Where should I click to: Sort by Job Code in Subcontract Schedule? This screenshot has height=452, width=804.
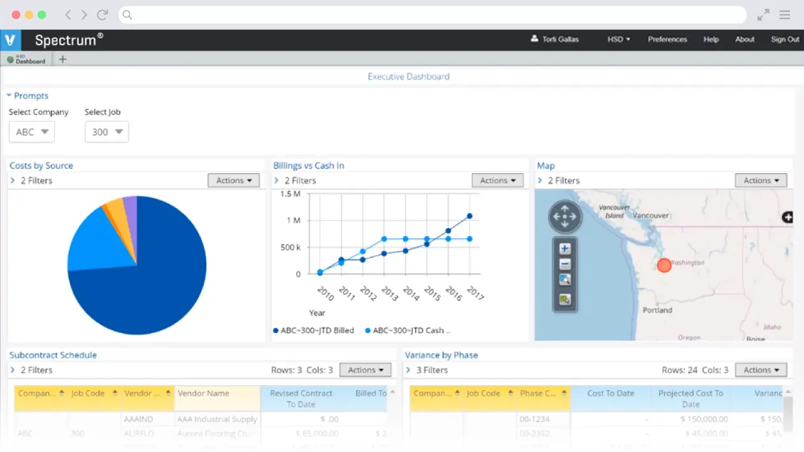[x=115, y=393]
